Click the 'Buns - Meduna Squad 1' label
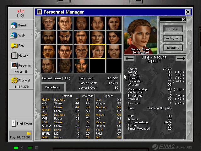The height and width of the screenshot is (151, 201). tap(154, 59)
